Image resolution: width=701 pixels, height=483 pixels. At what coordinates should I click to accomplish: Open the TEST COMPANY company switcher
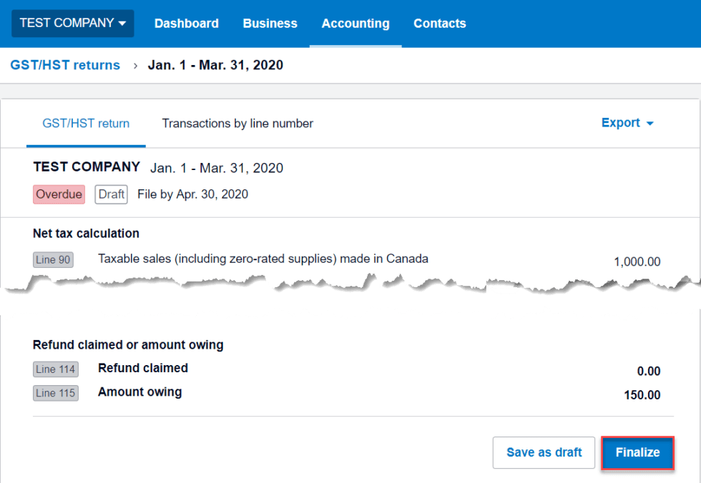pos(72,23)
